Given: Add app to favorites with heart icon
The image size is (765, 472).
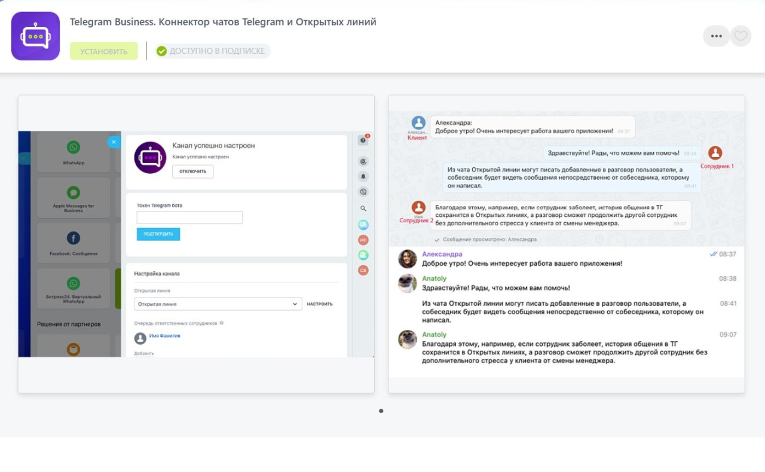Looking at the screenshot, I should [x=741, y=36].
